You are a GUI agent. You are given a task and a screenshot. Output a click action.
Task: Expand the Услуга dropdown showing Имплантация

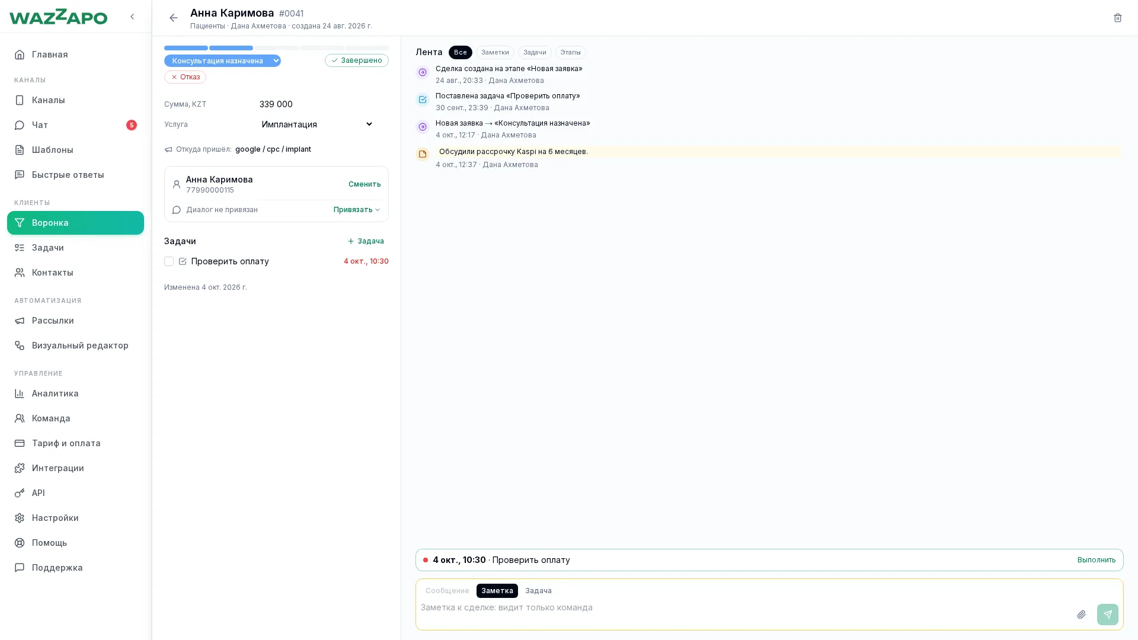(x=317, y=124)
